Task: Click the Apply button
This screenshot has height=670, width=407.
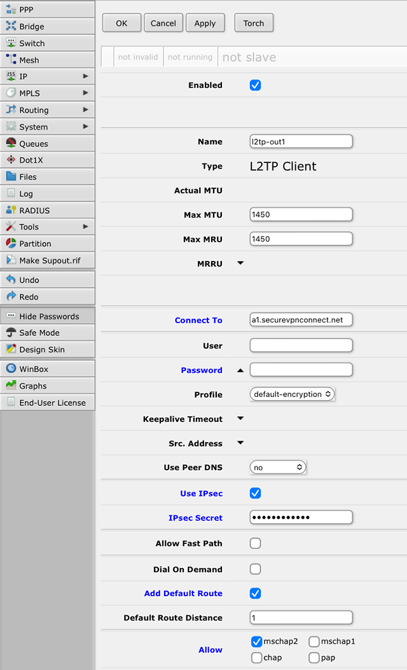Action: tap(205, 23)
